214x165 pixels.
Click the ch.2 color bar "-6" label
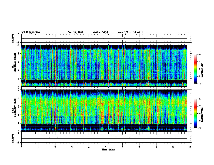click(x=199, y=99)
